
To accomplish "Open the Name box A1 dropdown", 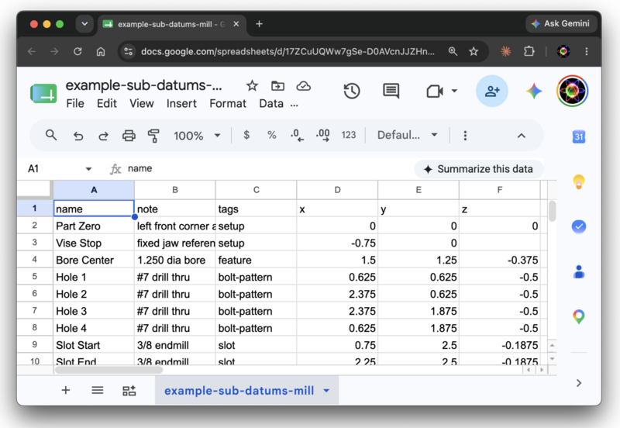I will point(88,169).
